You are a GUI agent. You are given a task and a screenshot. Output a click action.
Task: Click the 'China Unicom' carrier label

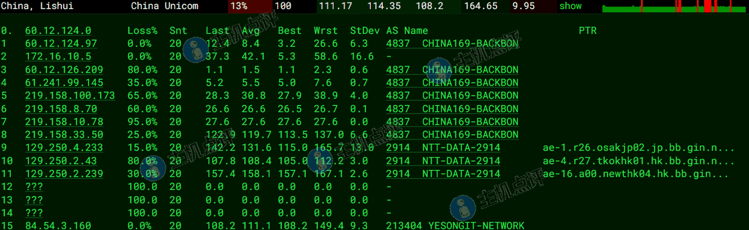(x=164, y=6)
